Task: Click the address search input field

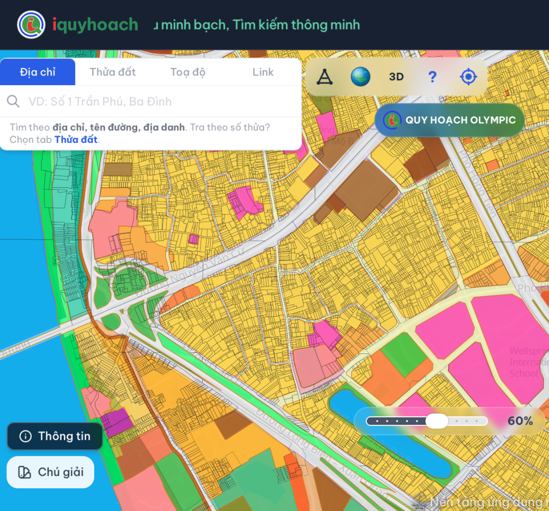Action: coord(151,101)
